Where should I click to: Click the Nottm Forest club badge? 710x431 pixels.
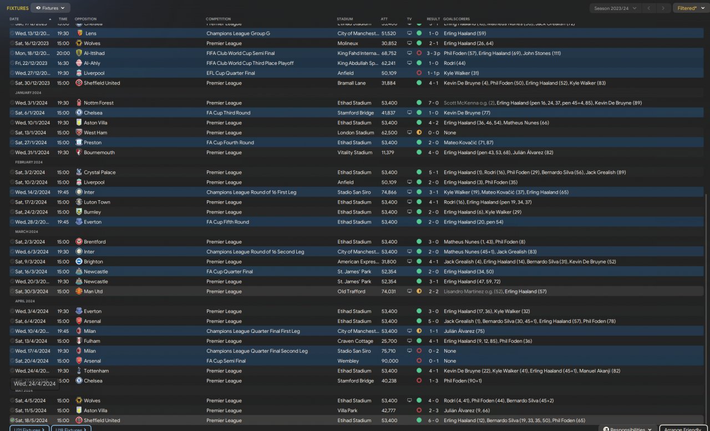point(79,103)
